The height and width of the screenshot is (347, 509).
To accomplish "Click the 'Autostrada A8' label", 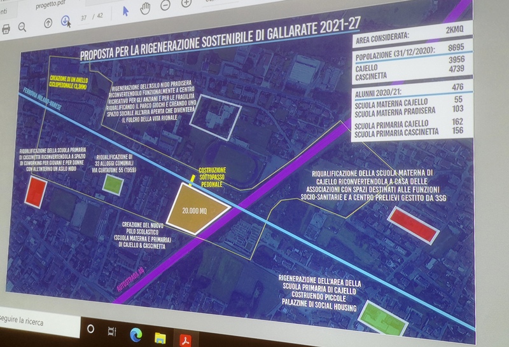I will pyautogui.click(x=132, y=279).
